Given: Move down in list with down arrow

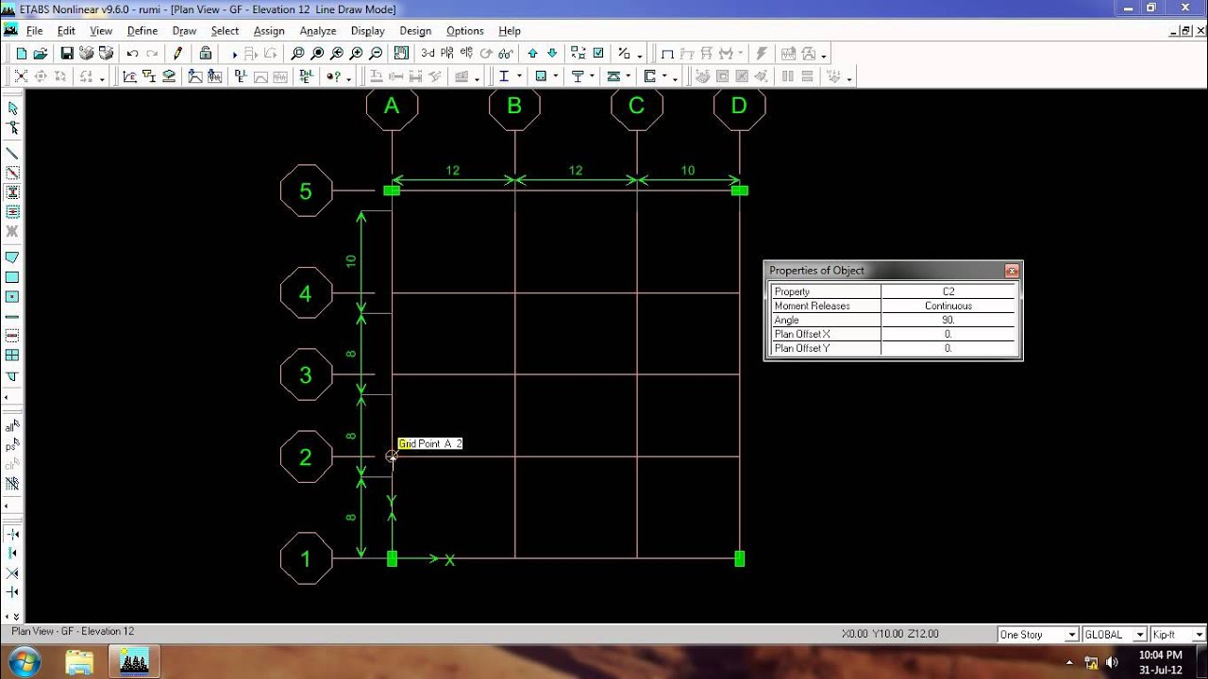Looking at the screenshot, I should [x=552, y=54].
